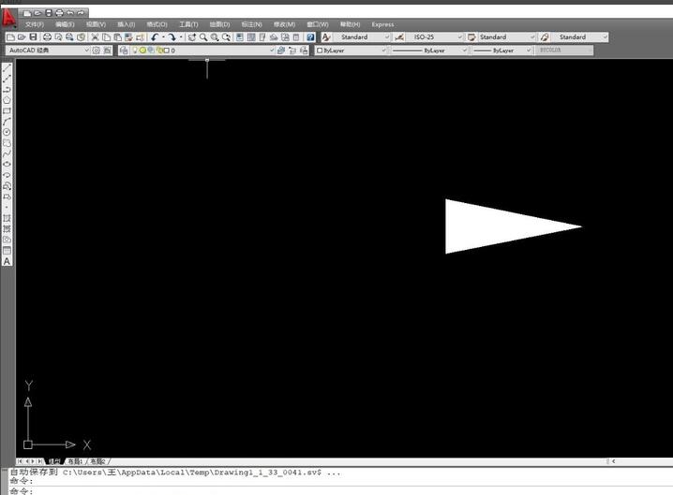Select the Line drawing tool
Image resolution: width=673 pixels, height=495 pixels.
pos(7,68)
